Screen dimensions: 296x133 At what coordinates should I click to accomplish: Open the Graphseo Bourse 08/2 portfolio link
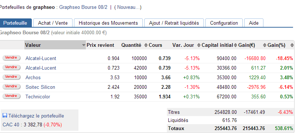83,7
